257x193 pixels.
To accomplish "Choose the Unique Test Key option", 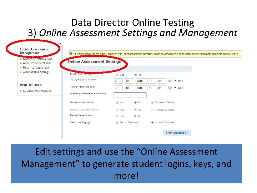I will 152,123.
